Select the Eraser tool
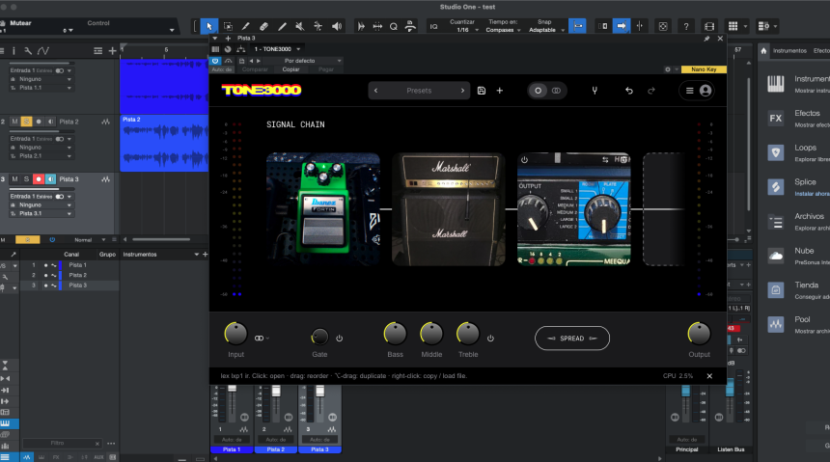 pos(263,26)
